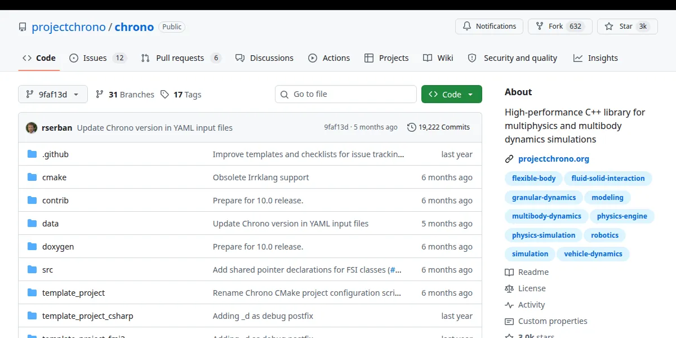Select the robotics topic tag
The image size is (676, 338).
pyautogui.click(x=604, y=235)
